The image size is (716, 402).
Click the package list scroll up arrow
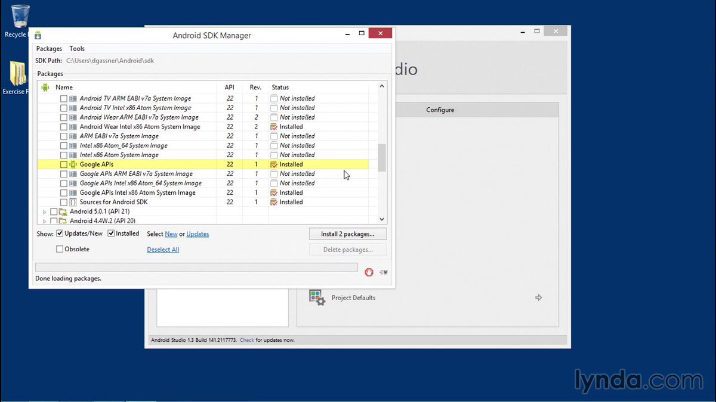[x=382, y=86]
